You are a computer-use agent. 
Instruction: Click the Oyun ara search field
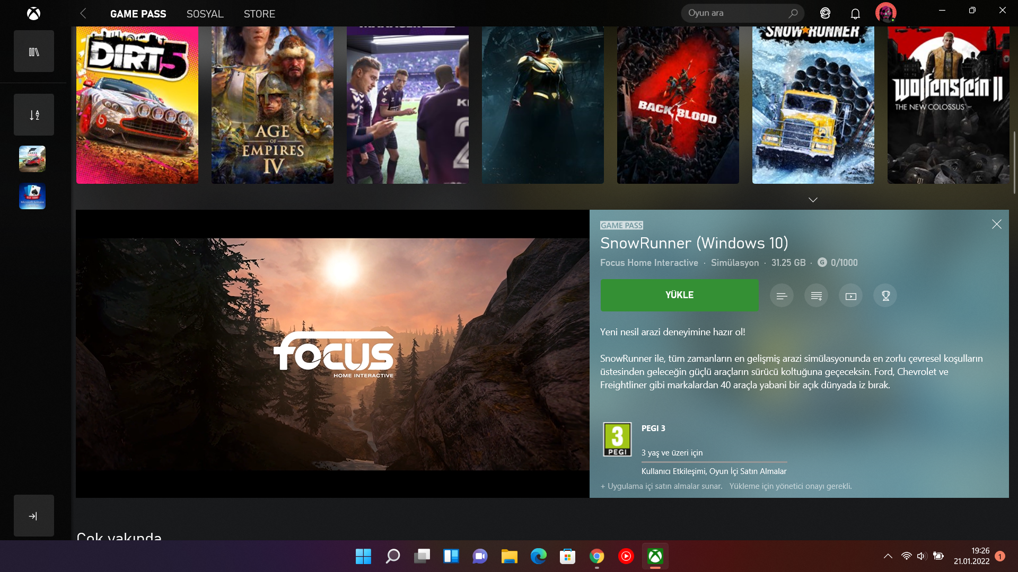click(734, 13)
